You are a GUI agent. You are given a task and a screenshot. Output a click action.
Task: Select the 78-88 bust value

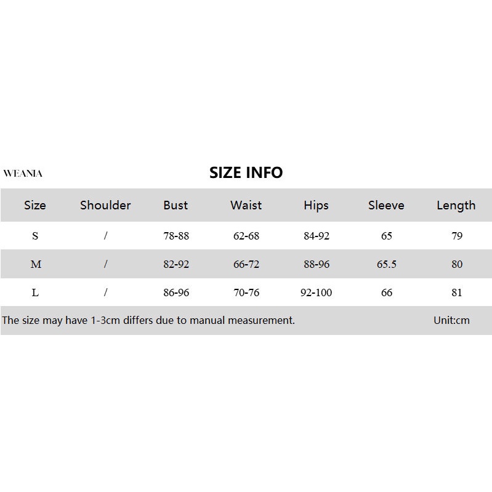[176, 236]
